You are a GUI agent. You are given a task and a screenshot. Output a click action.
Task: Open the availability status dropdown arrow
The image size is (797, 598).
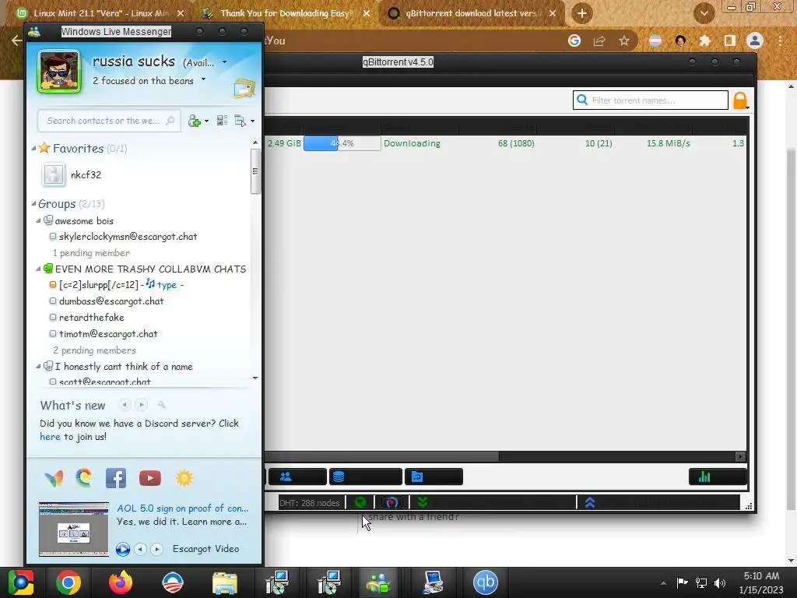click(224, 62)
